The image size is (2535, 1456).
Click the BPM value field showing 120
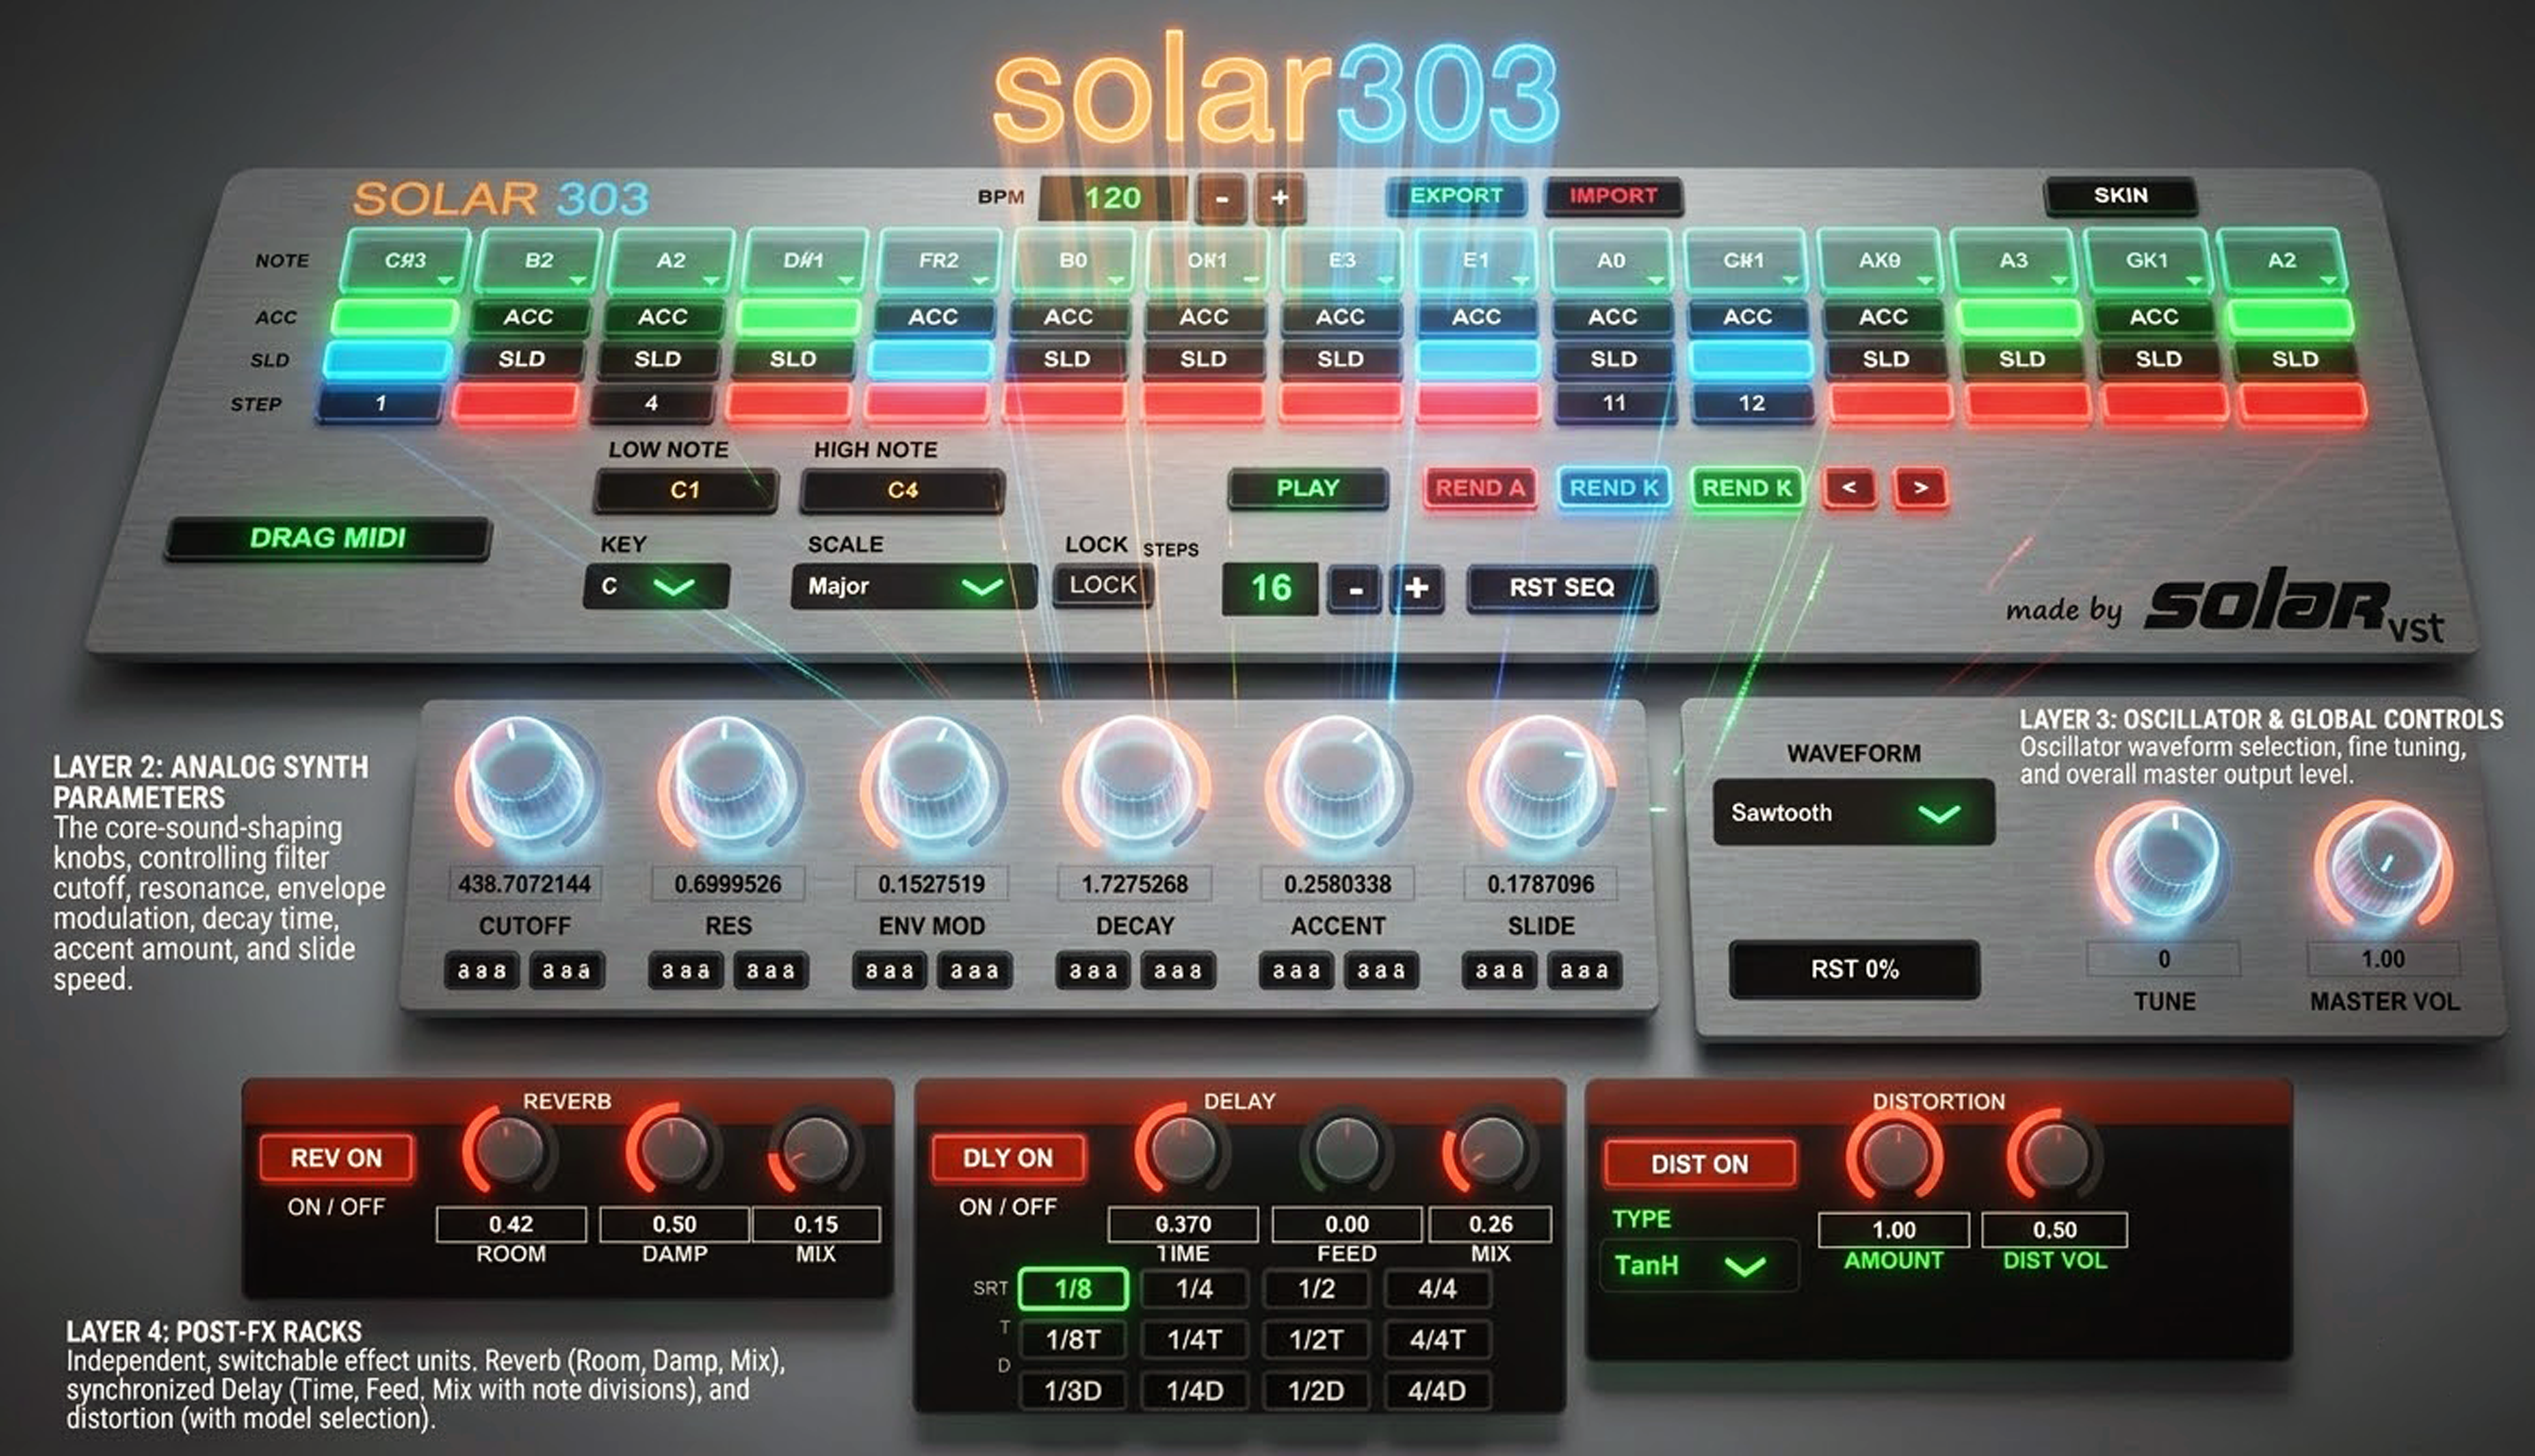[x=1113, y=198]
